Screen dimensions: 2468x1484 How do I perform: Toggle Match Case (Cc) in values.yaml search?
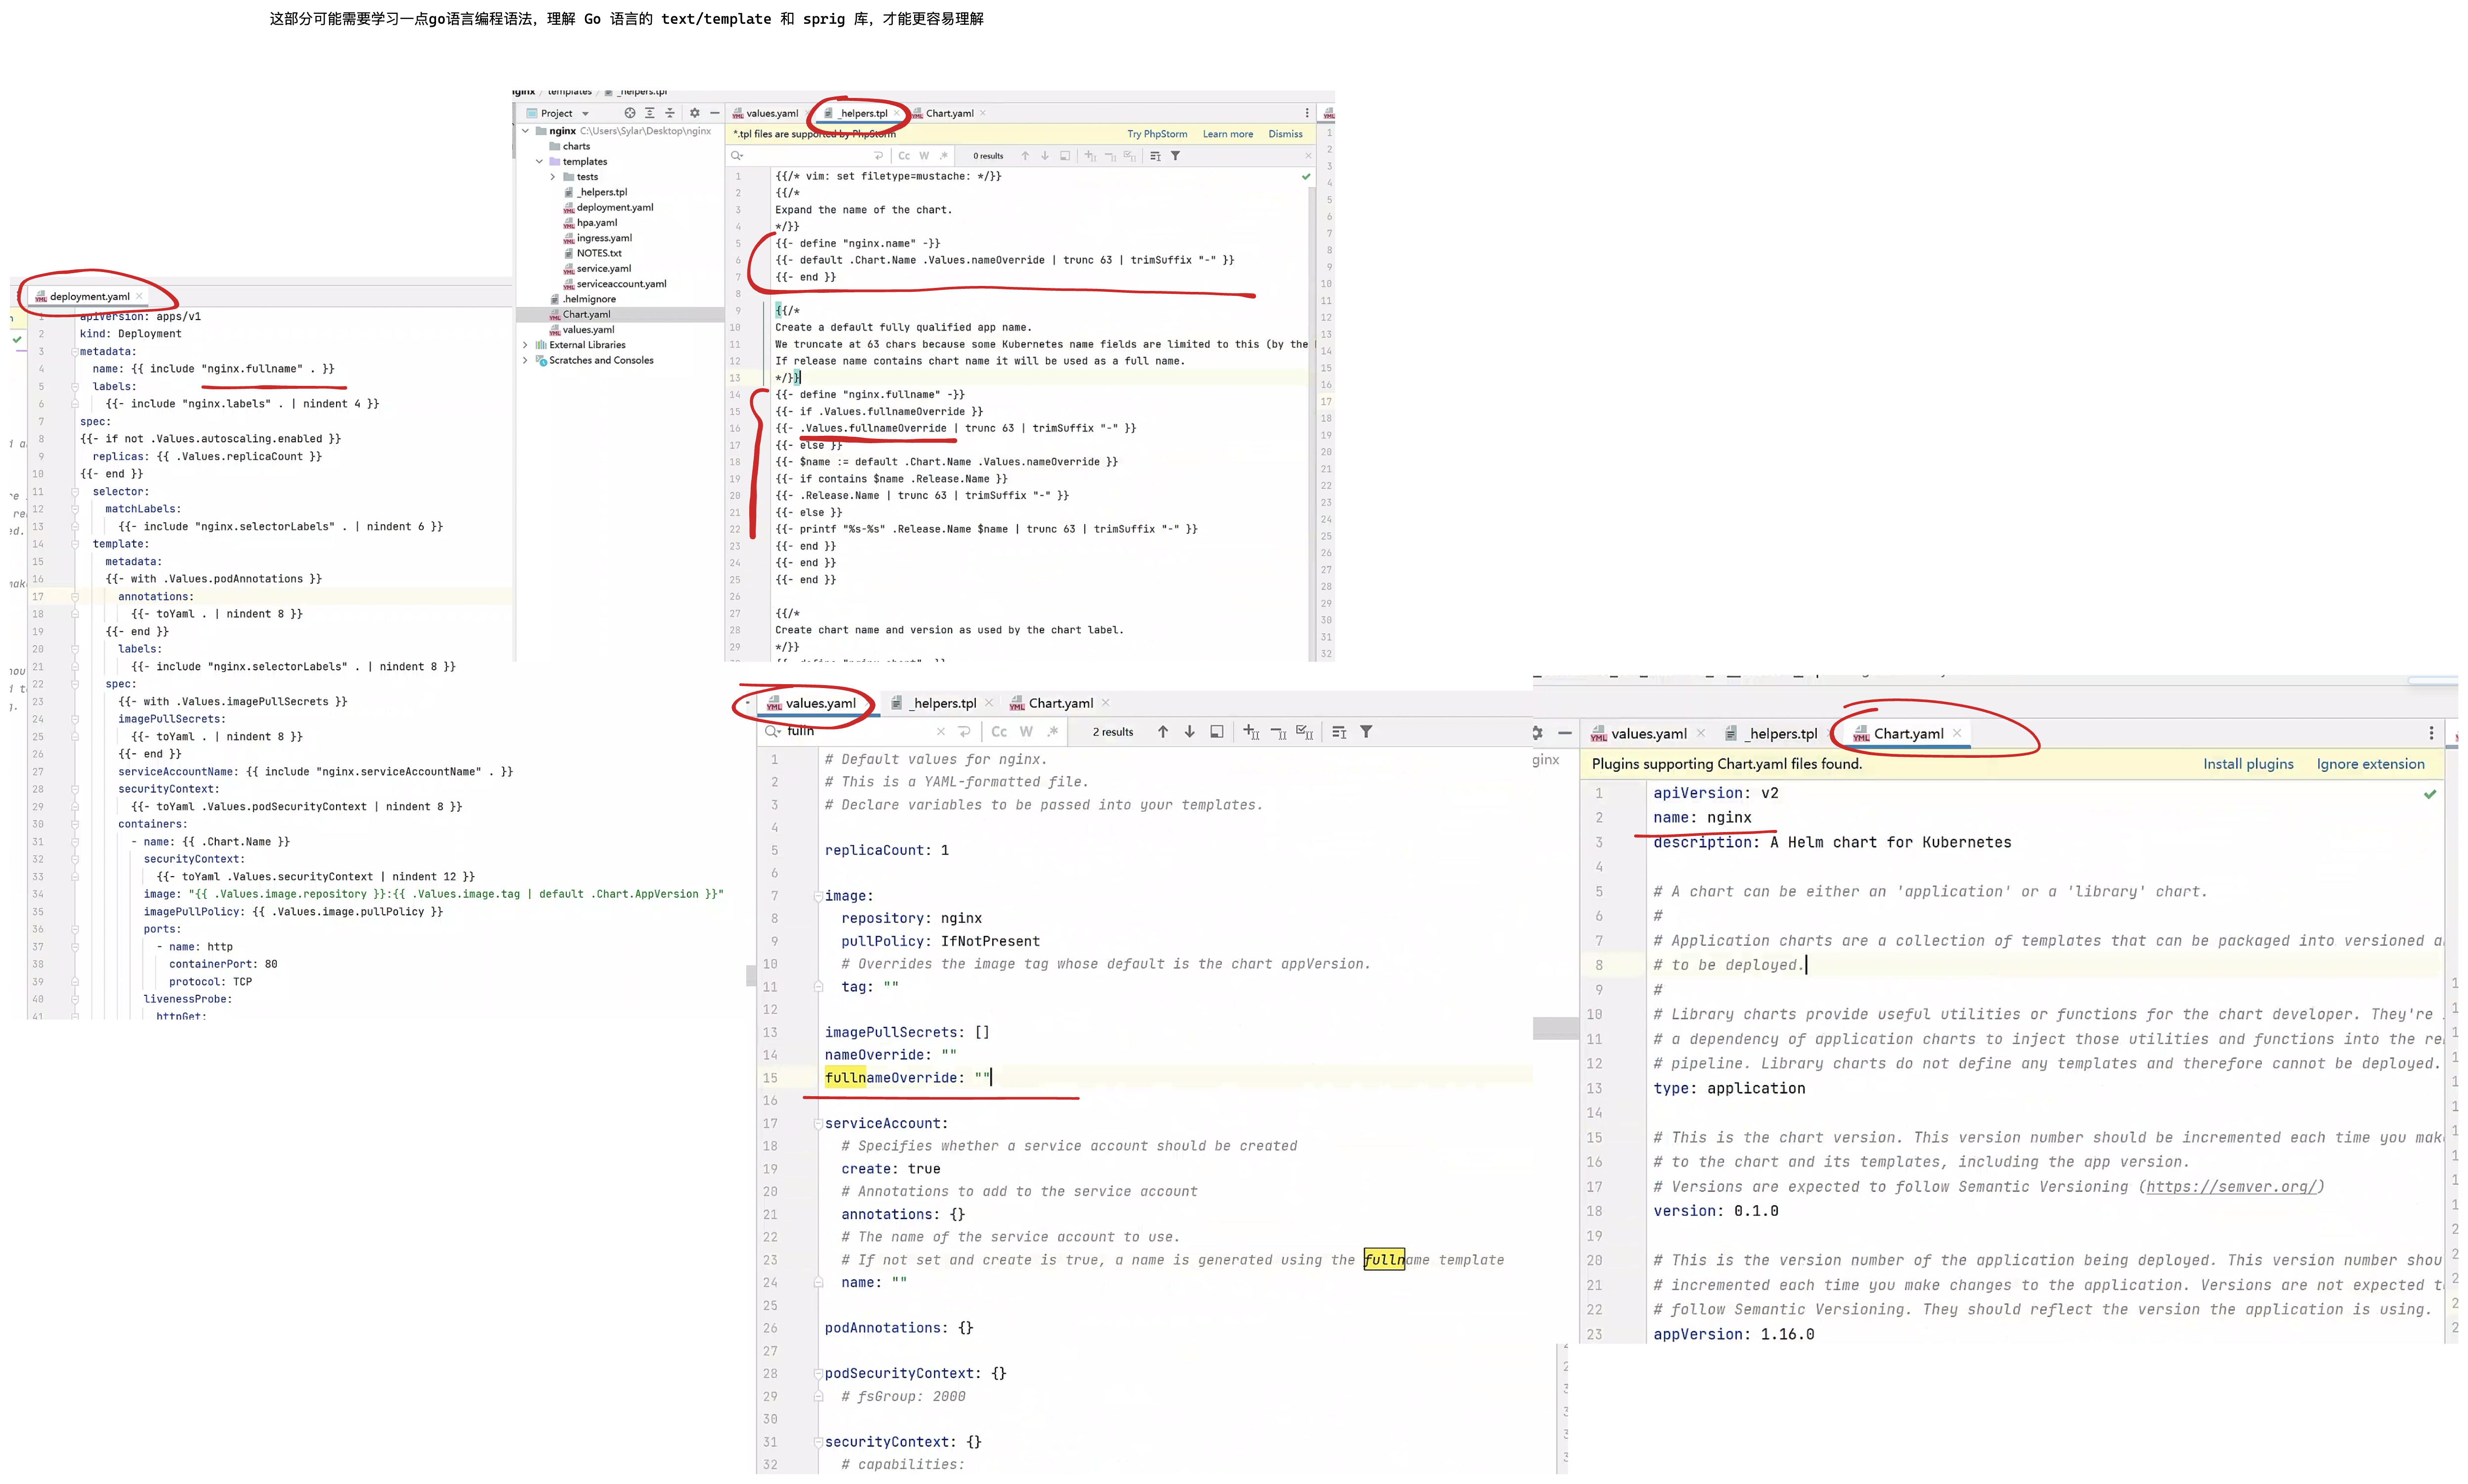[x=998, y=732]
